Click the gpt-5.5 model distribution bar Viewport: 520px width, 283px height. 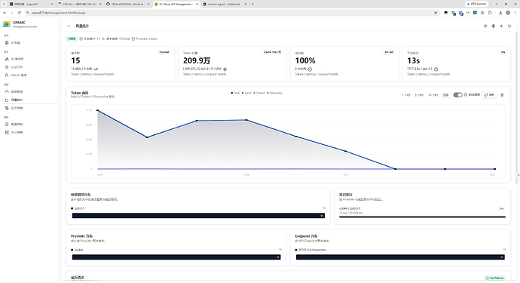pos(198,216)
